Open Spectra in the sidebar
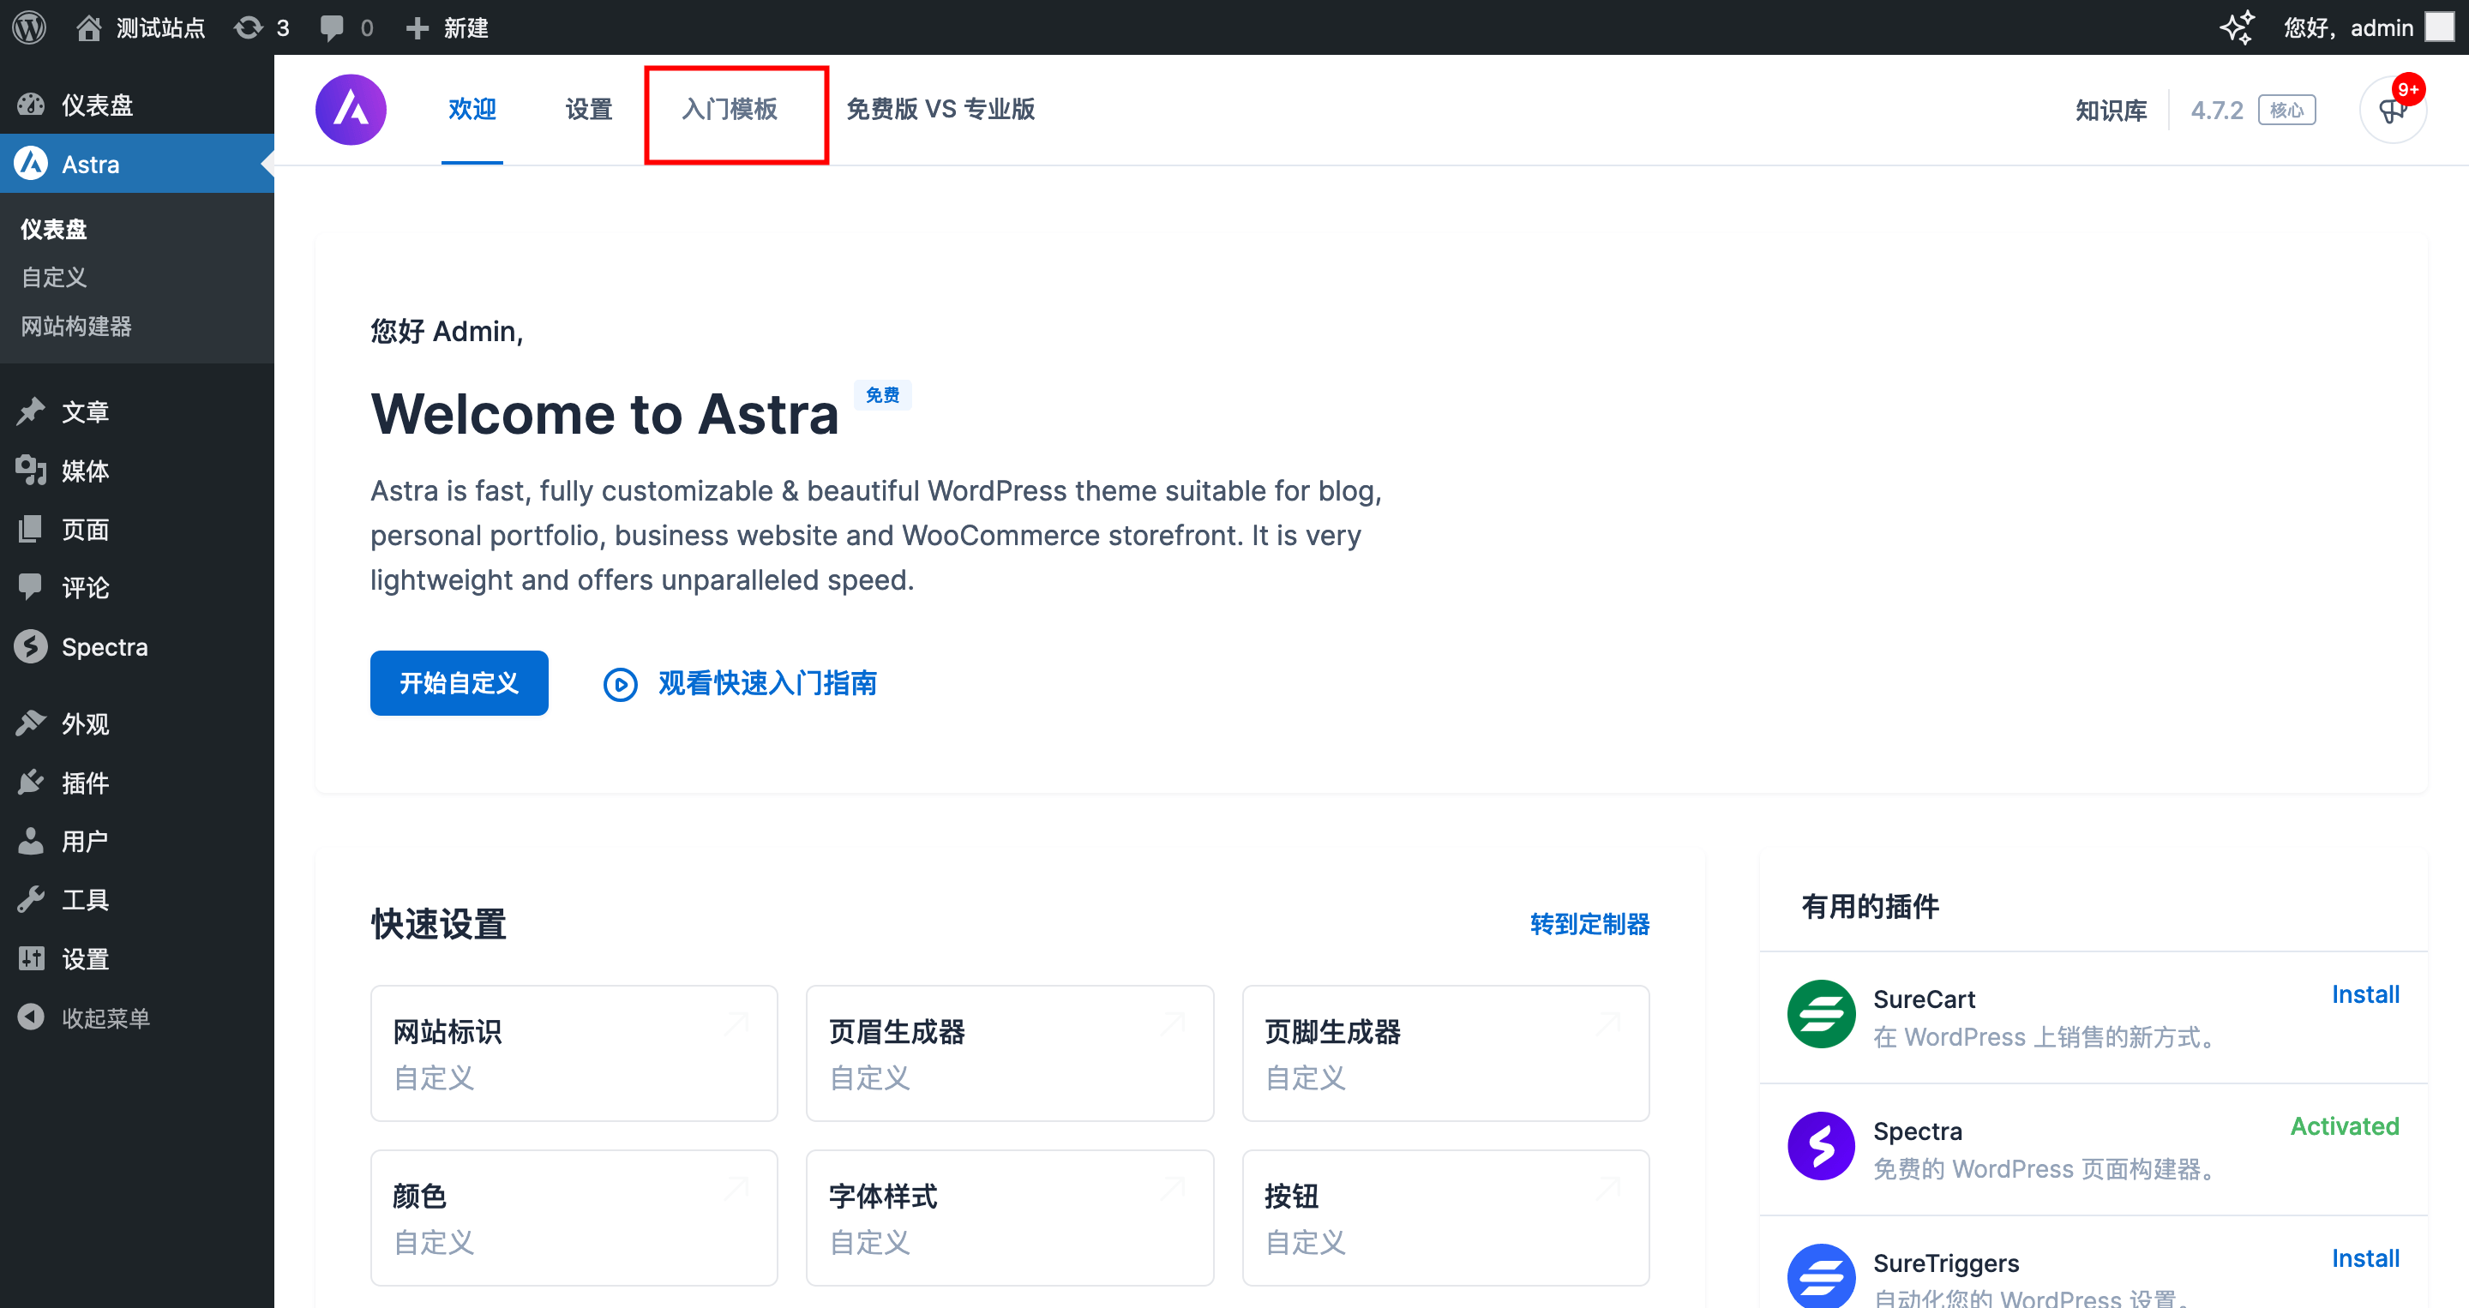This screenshot has height=1308, width=2469. tap(104, 647)
